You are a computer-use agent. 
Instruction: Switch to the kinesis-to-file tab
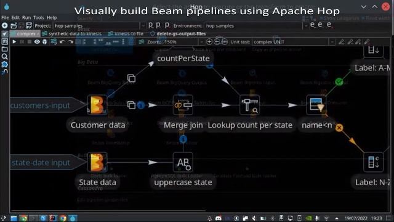click(126, 34)
